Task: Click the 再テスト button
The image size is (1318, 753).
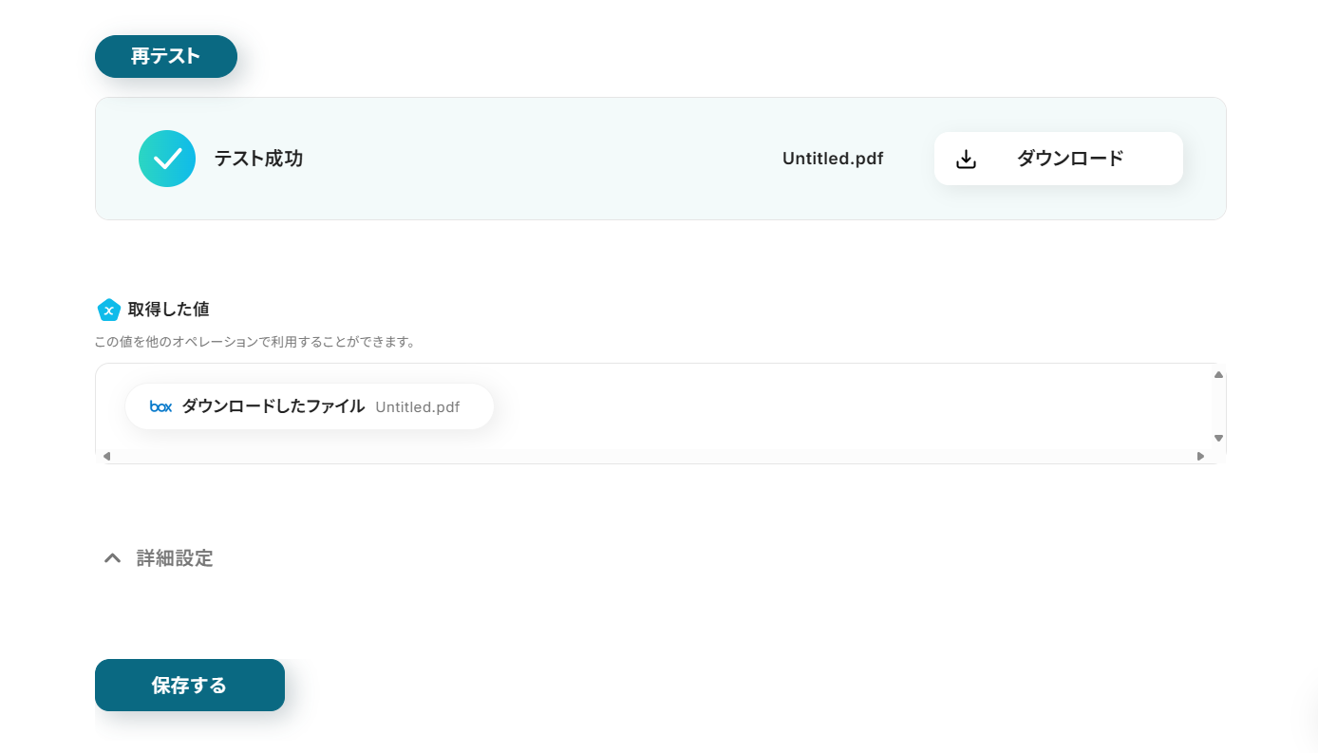Action: [166, 56]
